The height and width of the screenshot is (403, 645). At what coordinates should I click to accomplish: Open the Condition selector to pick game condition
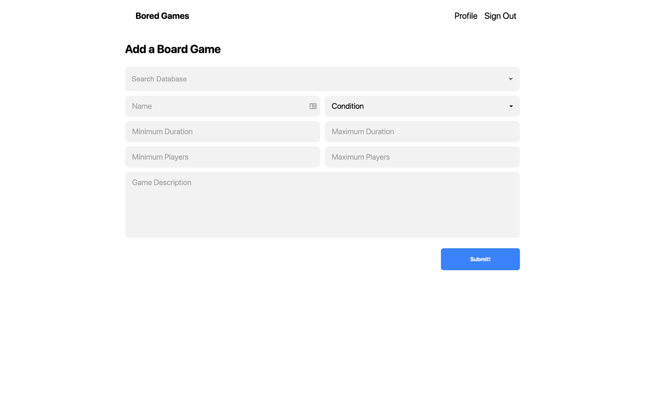click(422, 106)
